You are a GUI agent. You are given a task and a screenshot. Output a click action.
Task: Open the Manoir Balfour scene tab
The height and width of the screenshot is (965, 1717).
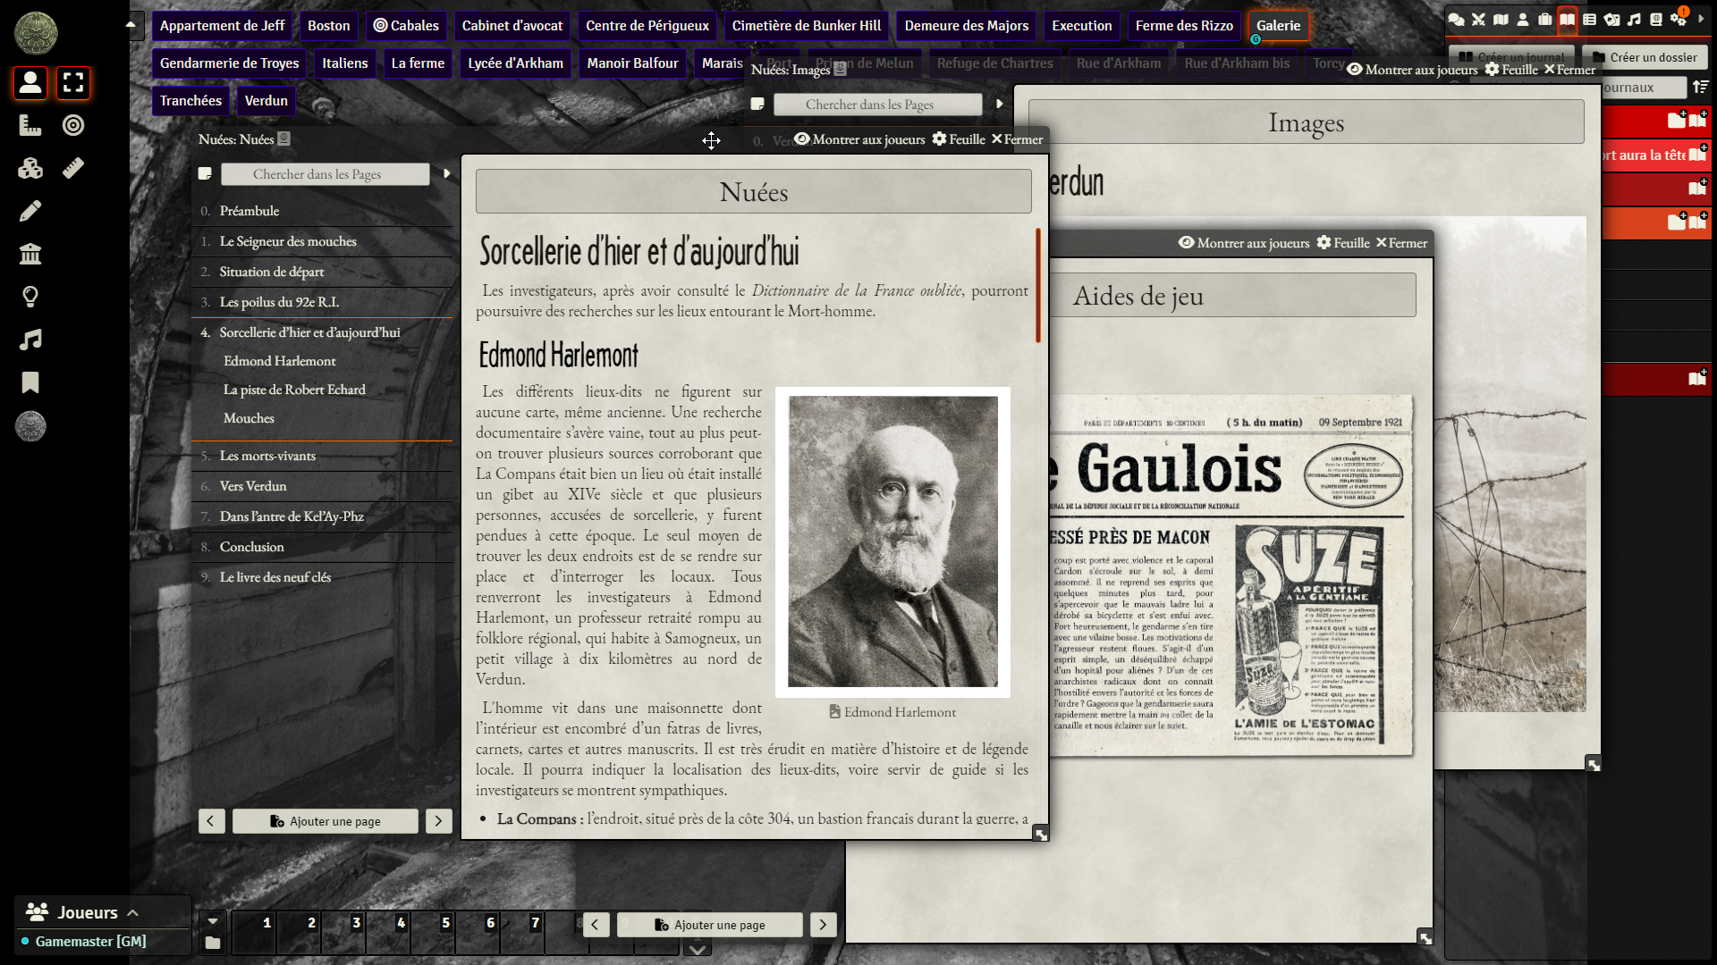point(631,63)
